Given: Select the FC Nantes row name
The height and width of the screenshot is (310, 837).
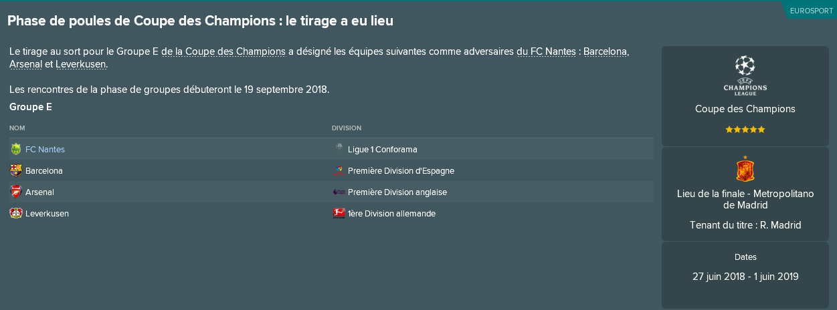Looking at the screenshot, I should [45, 149].
